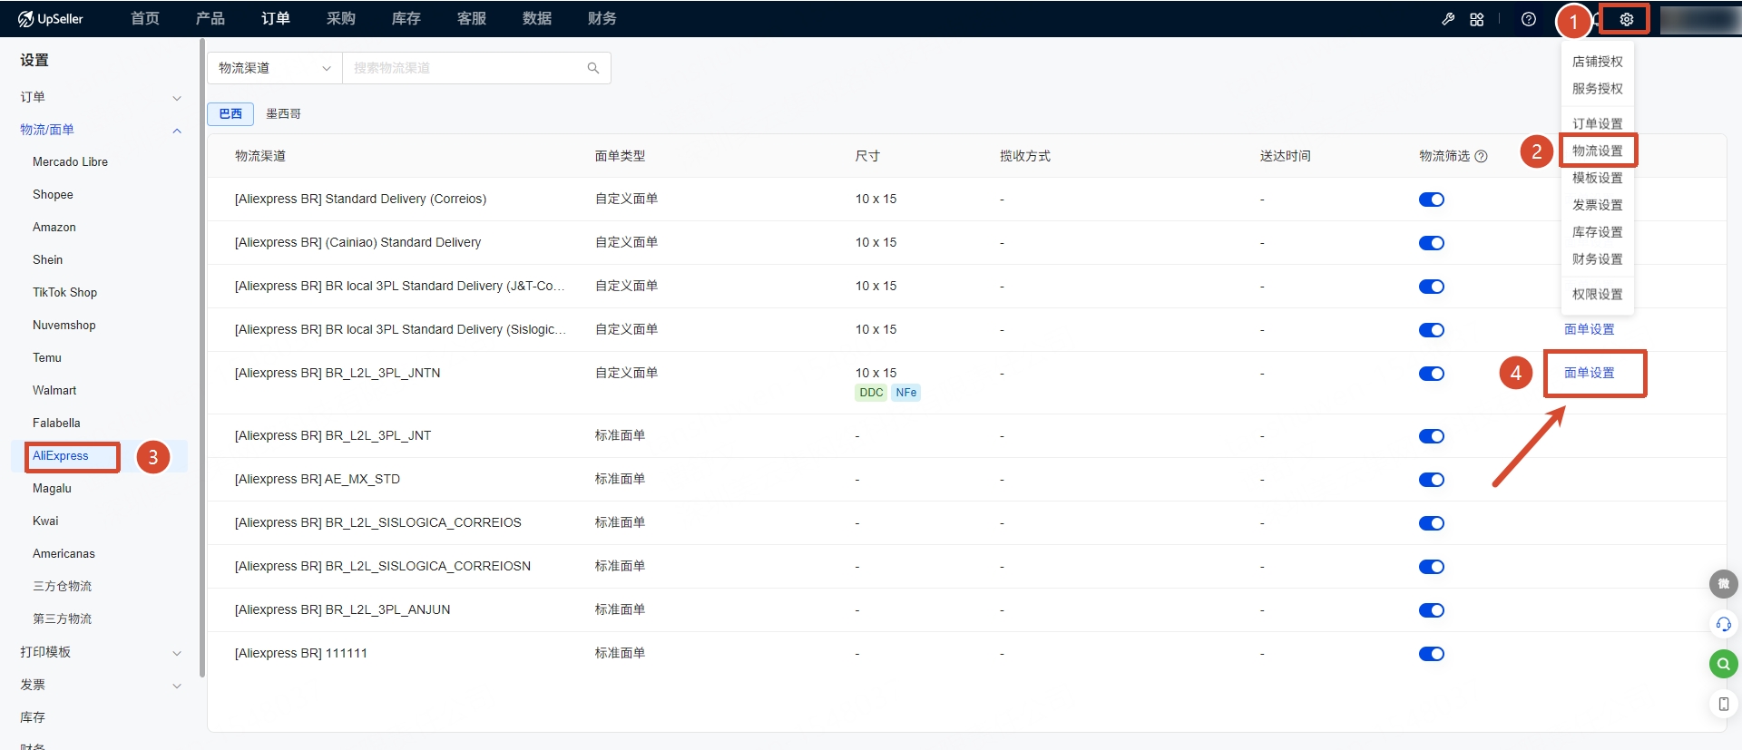
Task: Toggle BR_L2L_3PL_JNT logistics filter
Action: click(x=1432, y=436)
